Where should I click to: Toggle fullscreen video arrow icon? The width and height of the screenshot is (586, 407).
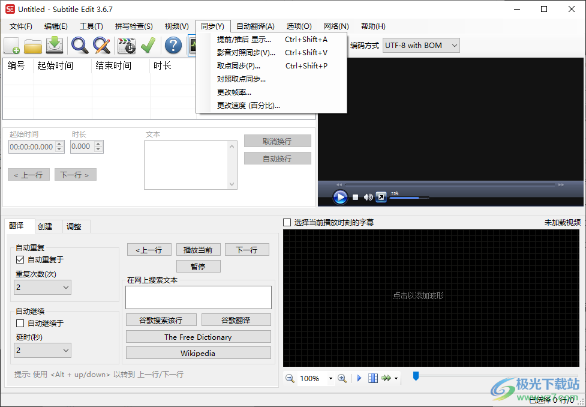click(381, 197)
